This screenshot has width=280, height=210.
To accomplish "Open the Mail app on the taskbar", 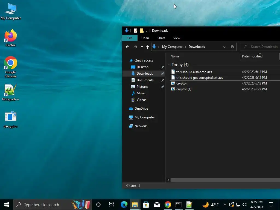I will (157, 205).
